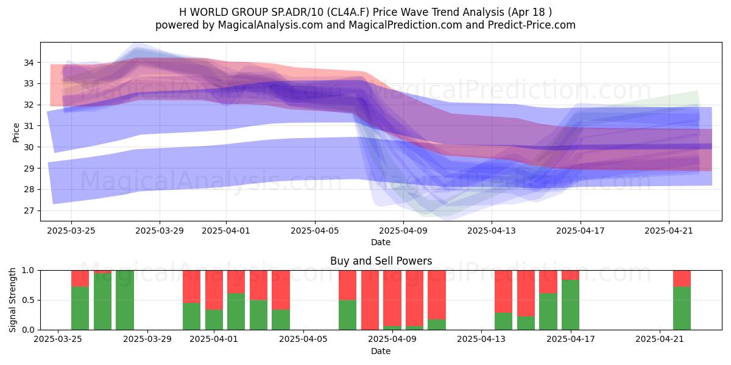Click the 2025-04-17 tick on price chart
The image size is (731, 365).
point(581,231)
